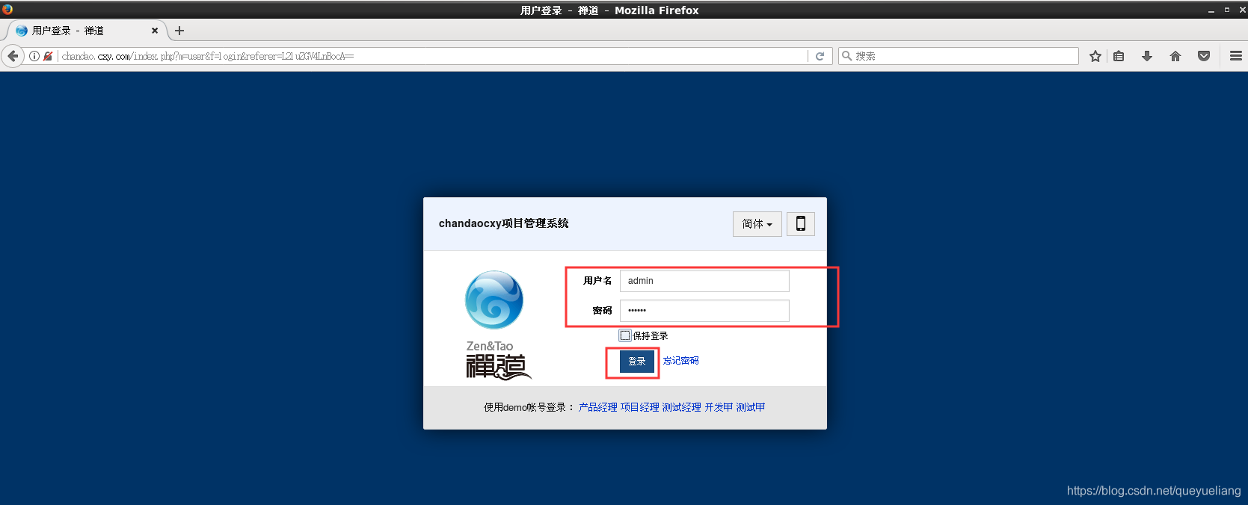This screenshot has width=1248, height=505.
Task: Log in as demo 项目经理
Action: point(639,407)
